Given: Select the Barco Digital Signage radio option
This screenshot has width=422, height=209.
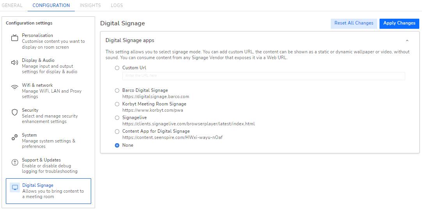Looking at the screenshot, I should pos(117,90).
